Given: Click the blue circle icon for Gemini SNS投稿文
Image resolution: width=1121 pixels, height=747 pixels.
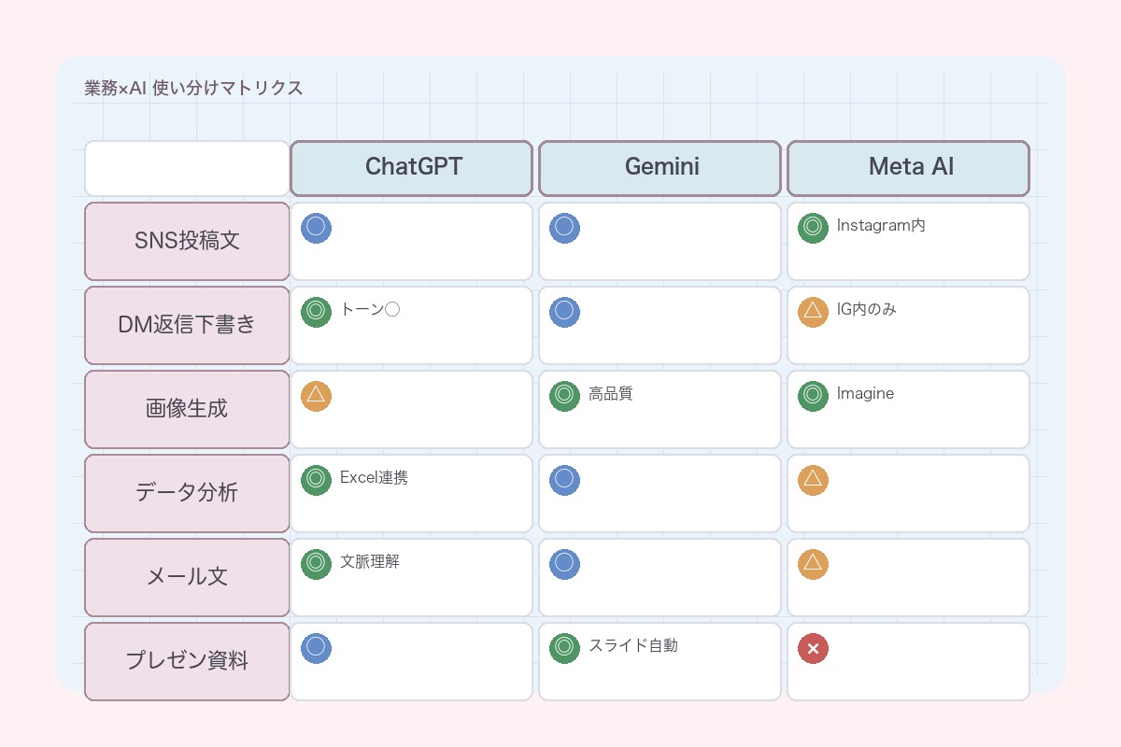Looking at the screenshot, I should pos(564,228).
